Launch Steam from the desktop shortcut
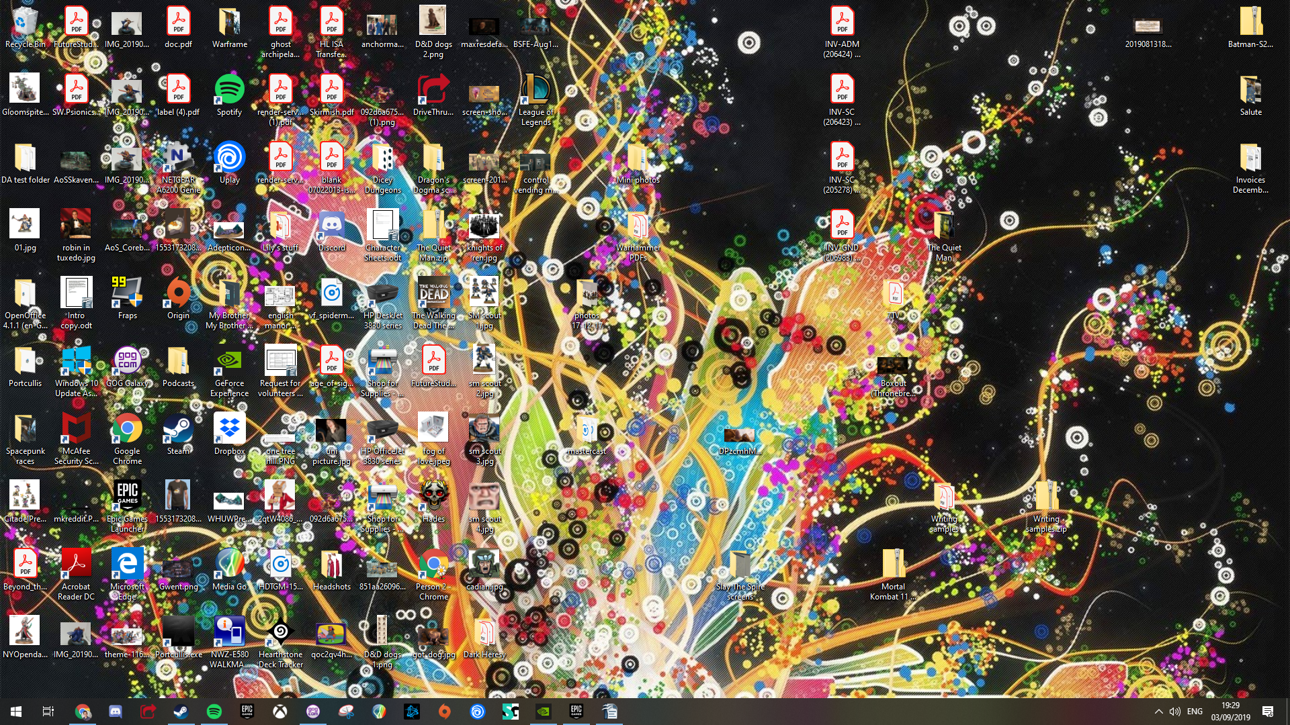 click(x=178, y=434)
